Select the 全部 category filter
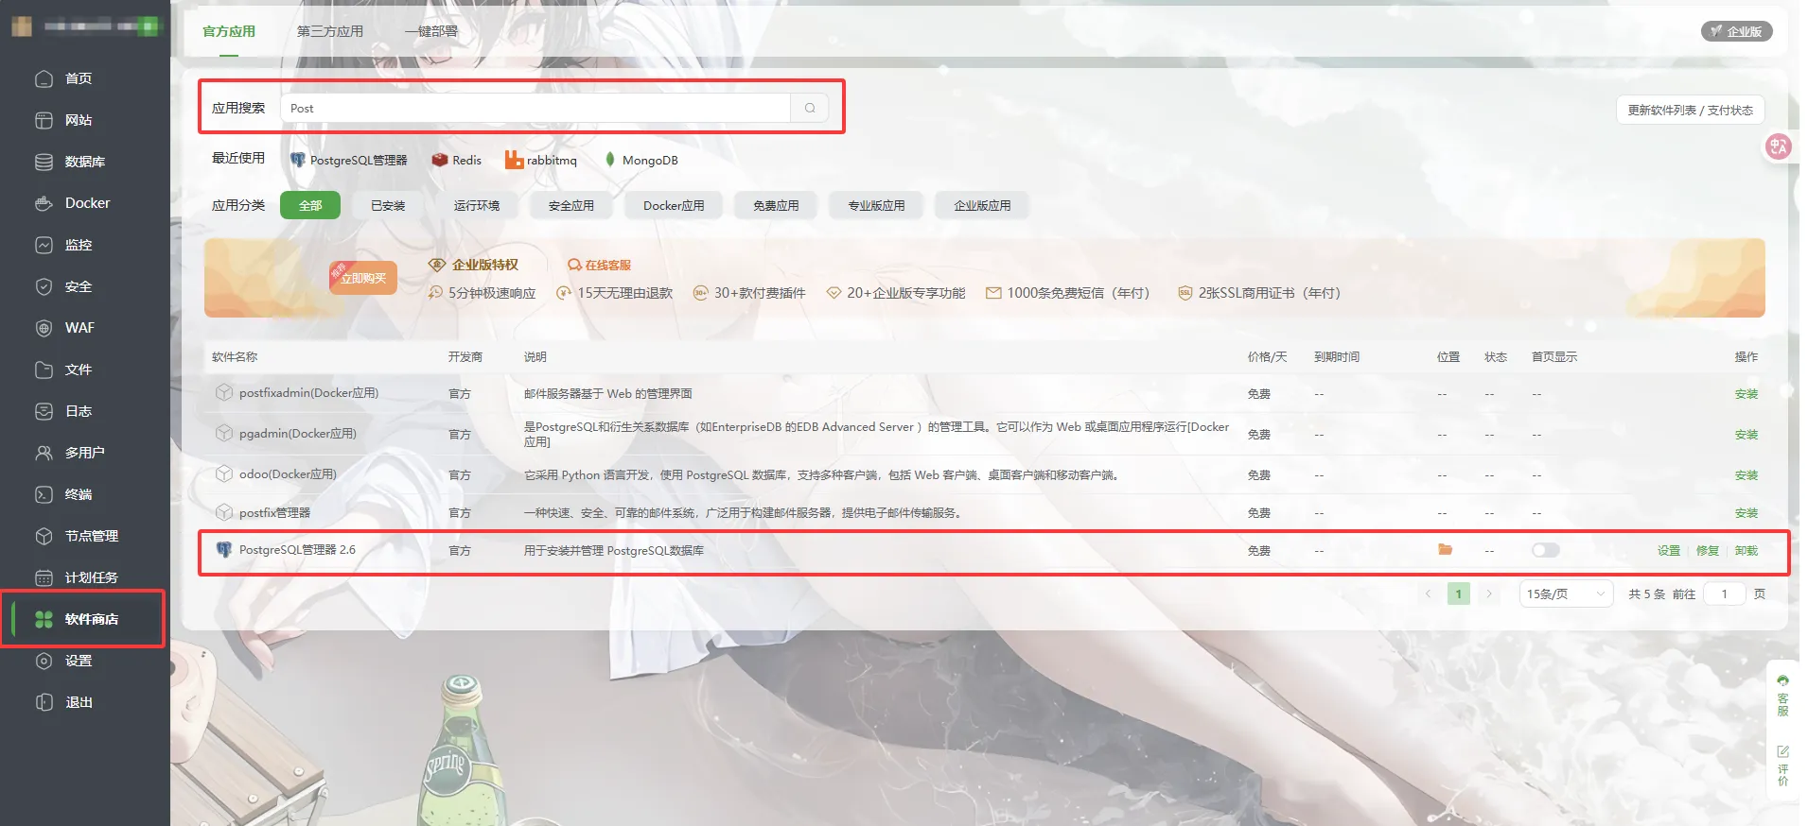Screen dimensions: 1808x826 tap(310, 205)
